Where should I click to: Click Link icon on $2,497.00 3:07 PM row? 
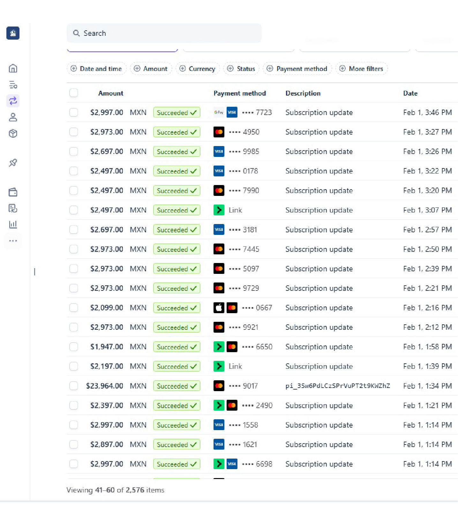click(x=219, y=210)
